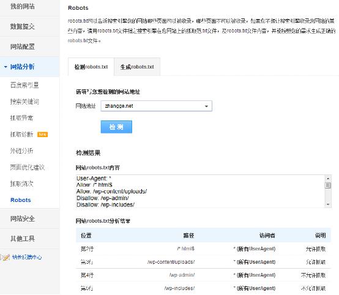
Task: Switch to 生成robots.txt tab
Action: tap(137, 67)
